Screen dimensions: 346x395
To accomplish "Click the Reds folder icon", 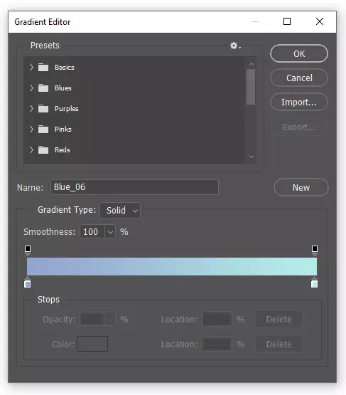I will click(43, 150).
